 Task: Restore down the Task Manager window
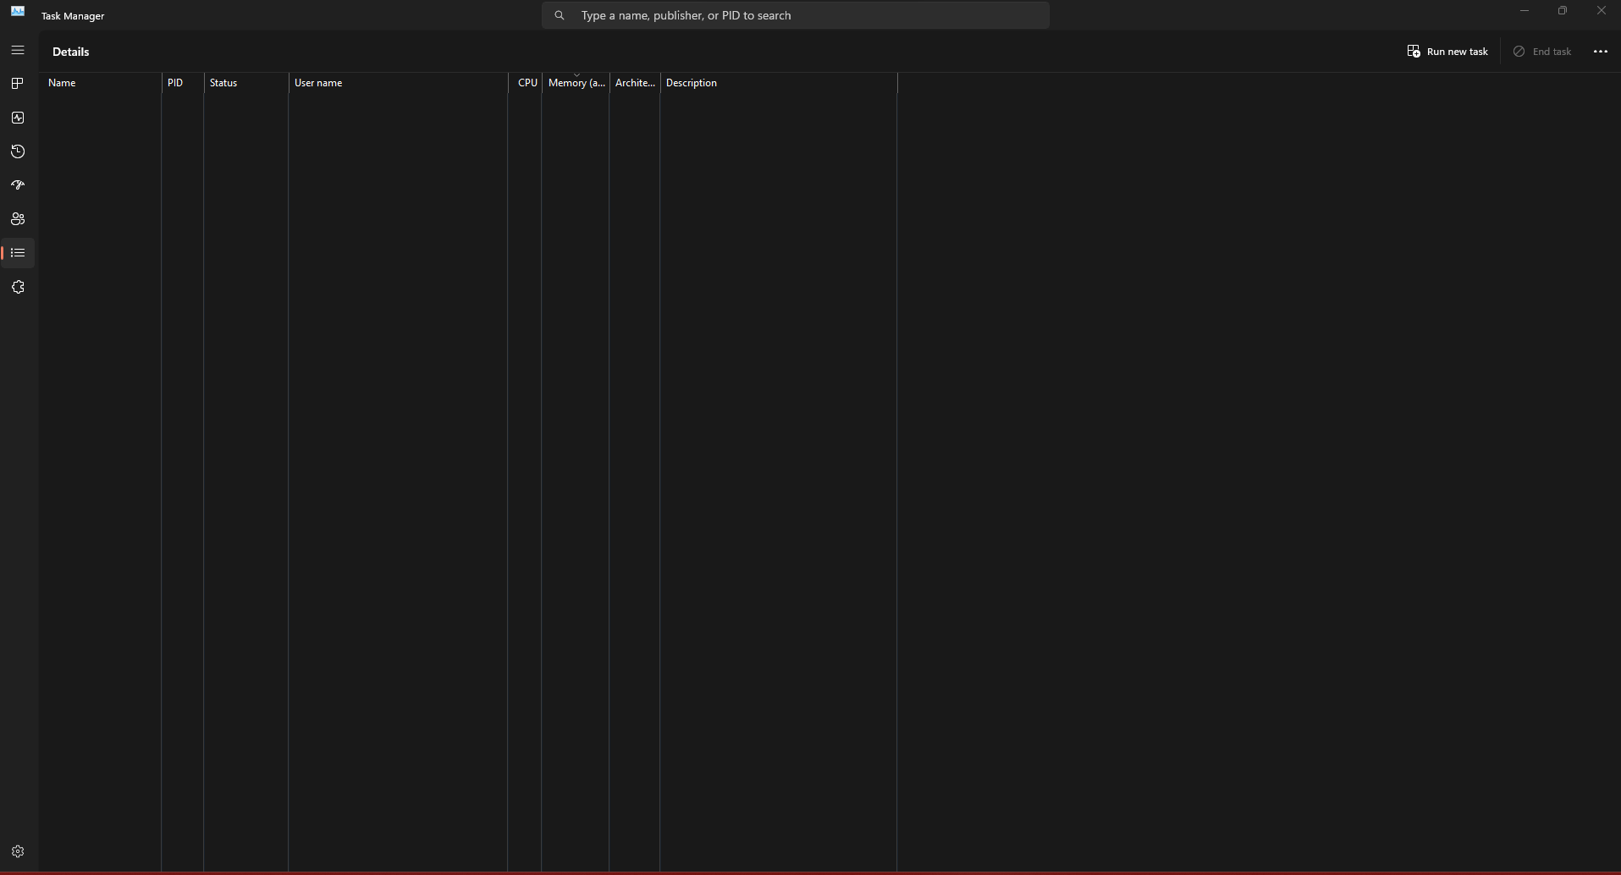point(1563,11)
